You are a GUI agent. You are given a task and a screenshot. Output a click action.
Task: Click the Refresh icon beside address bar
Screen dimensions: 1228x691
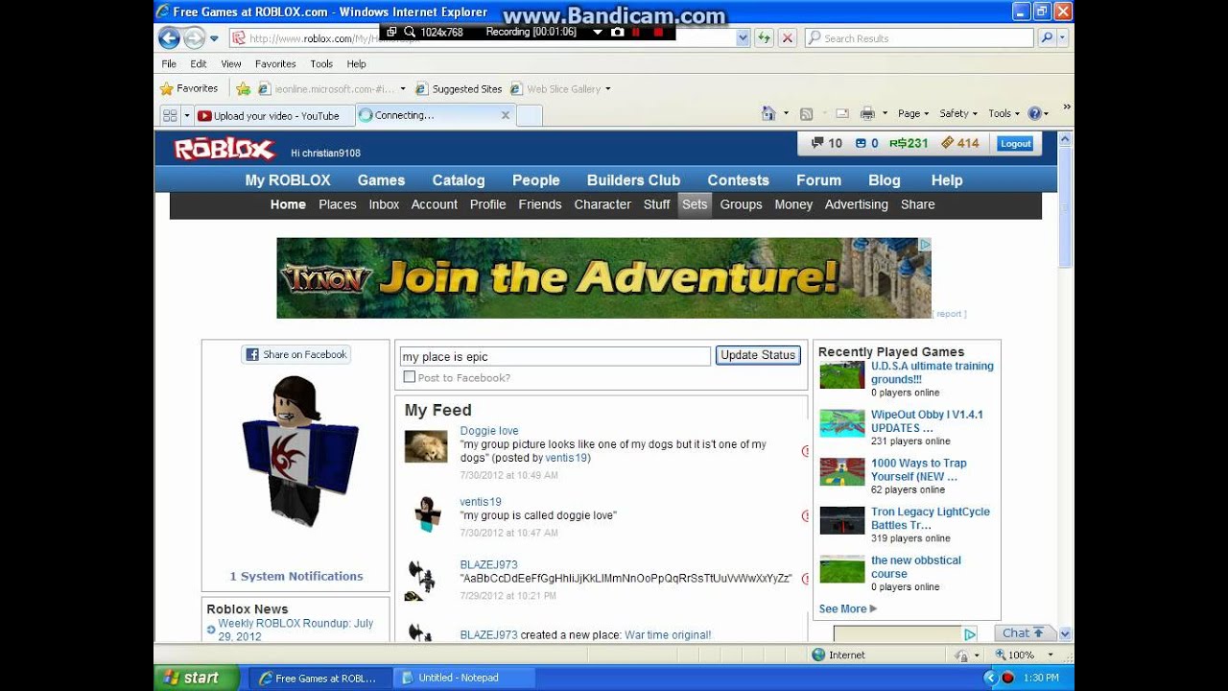tap(764, 38)
